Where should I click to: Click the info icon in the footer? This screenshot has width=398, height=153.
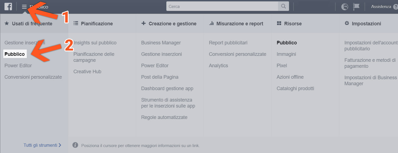pyautogui.click(x=75, y=145)
